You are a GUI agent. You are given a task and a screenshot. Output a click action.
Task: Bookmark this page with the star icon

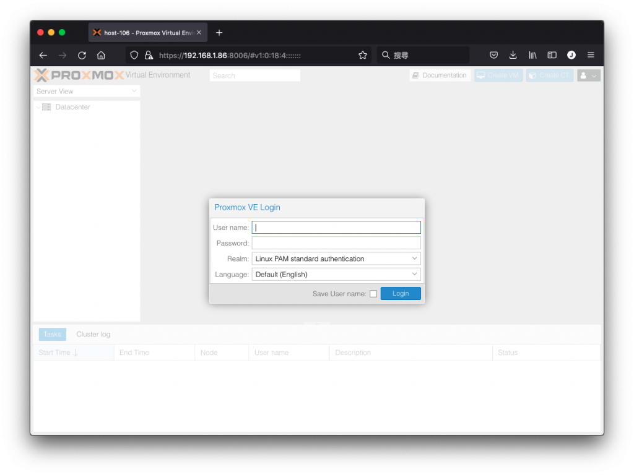click(x=363, y=55)
